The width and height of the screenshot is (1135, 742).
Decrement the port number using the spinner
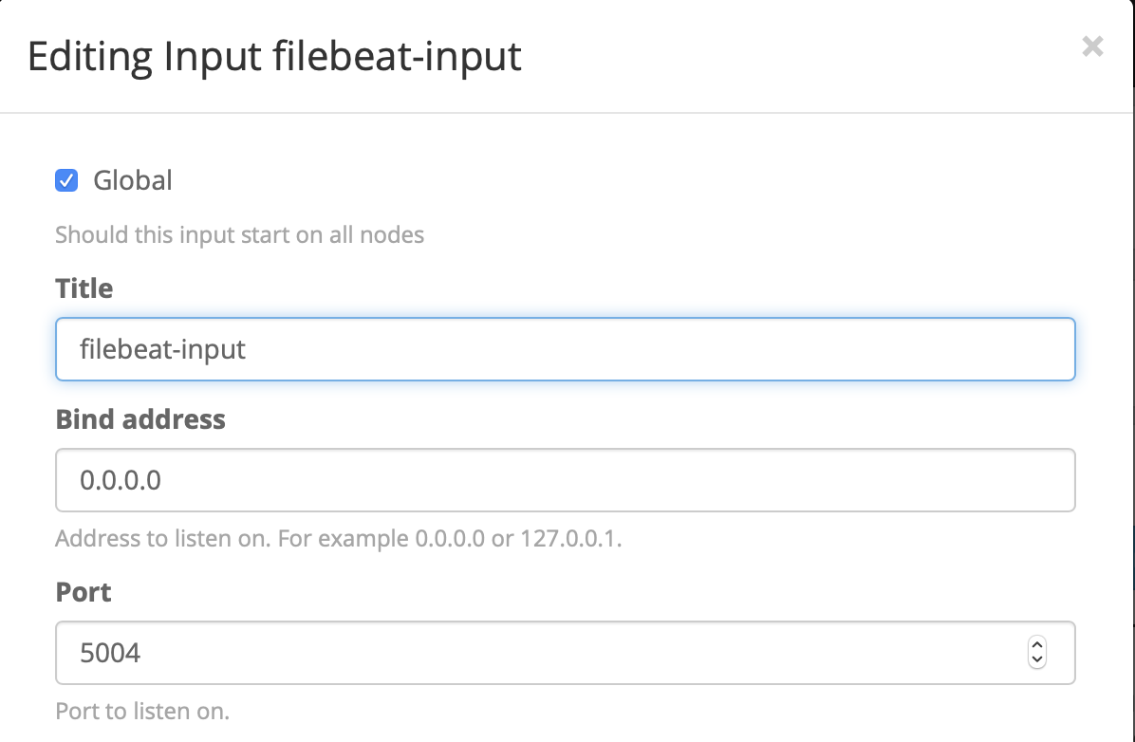pos(1036,659)
